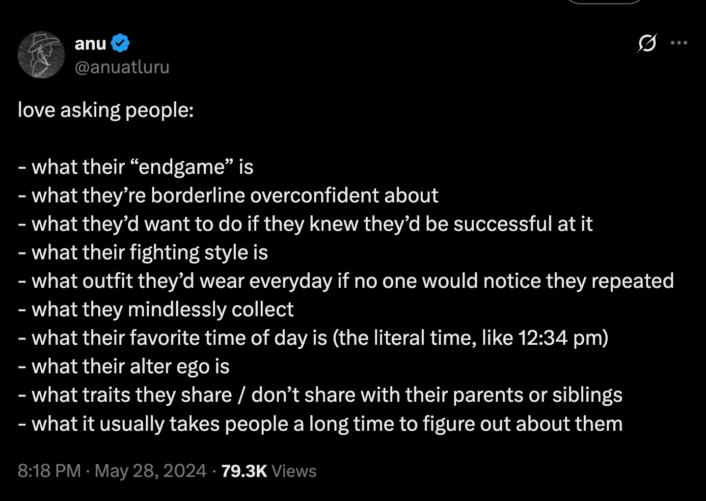706x501 pixels.
Task: Click the partially visible pill button at top
Action: (x=604, y=1)
